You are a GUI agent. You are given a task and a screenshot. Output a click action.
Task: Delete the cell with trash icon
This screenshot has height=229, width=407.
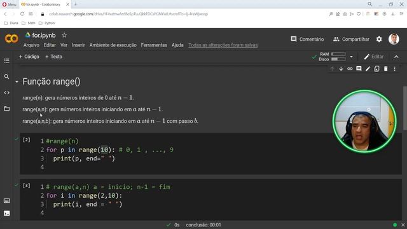386,69
